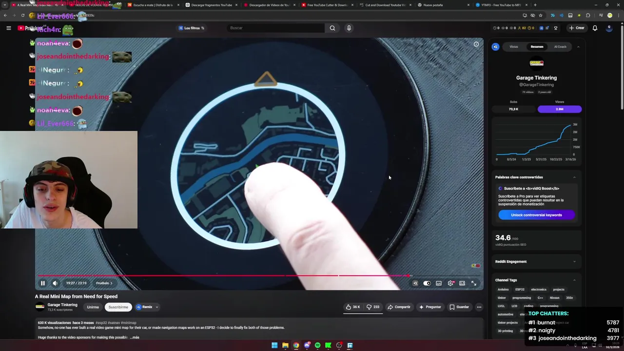Enter fullscreen mode
Screen dimensions: 624x351
point(474,283)
